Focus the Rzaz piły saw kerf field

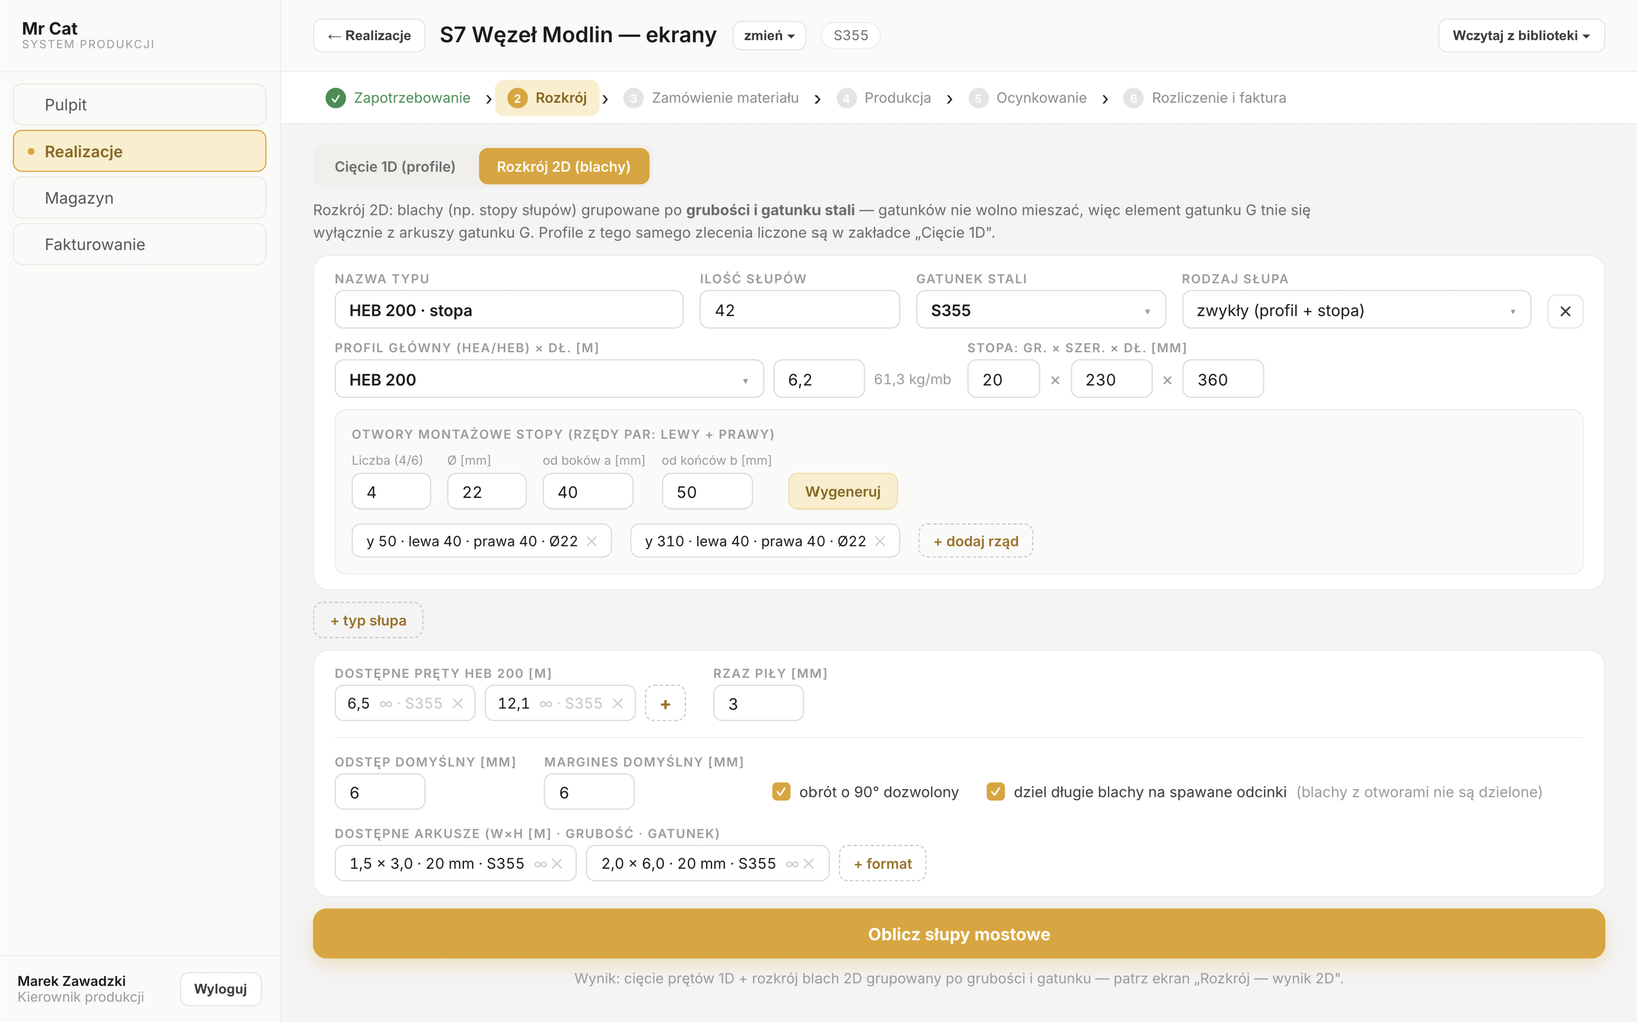(758, 704)
